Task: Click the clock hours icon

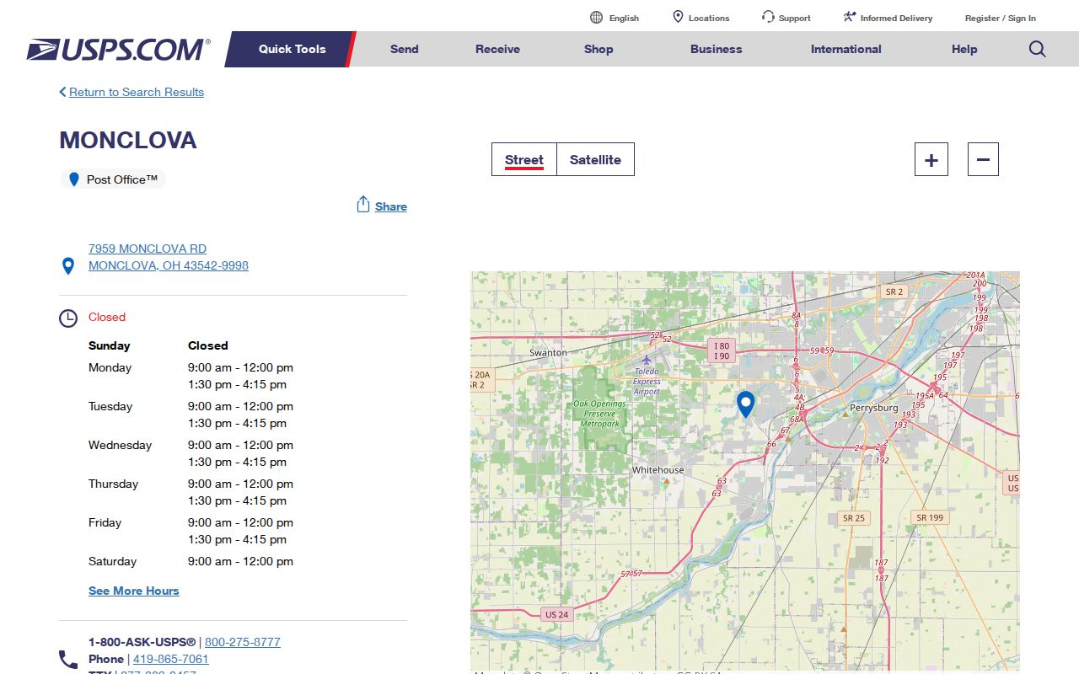Action: [x=68, y=318]
